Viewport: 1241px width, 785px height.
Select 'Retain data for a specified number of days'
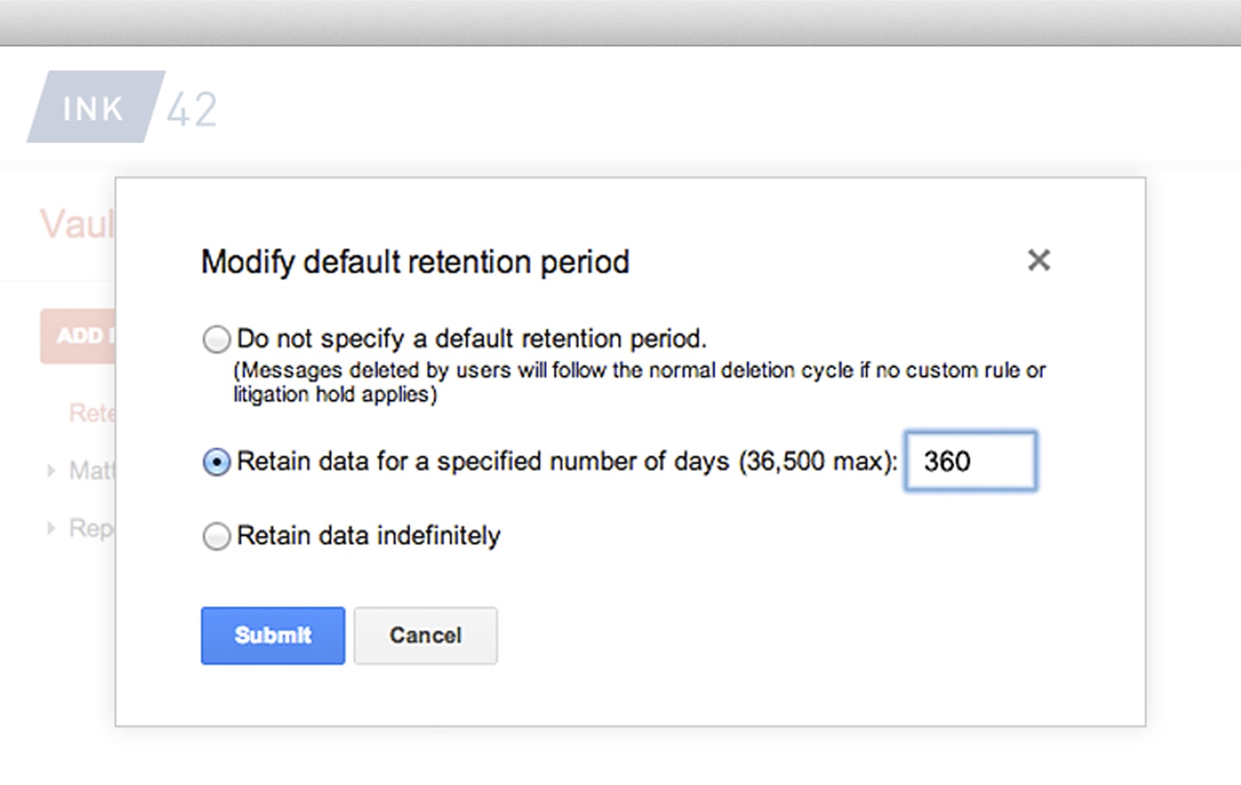(x=216, y=462)
